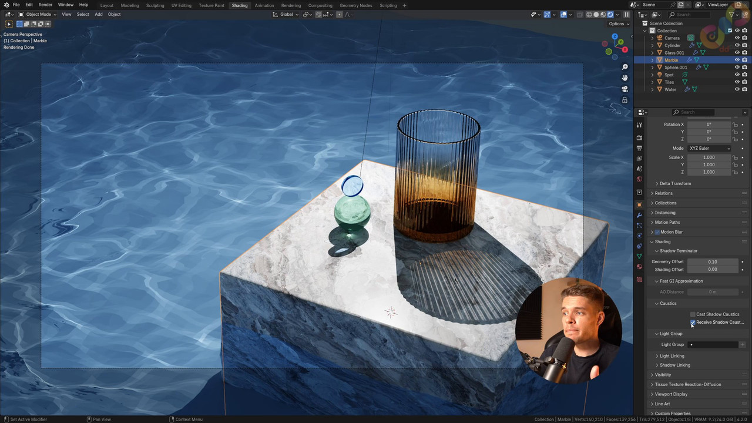Screen dimensions: 752x423
Task: Toggle proportional editing in the header
Action: click(x=339, y=15)
